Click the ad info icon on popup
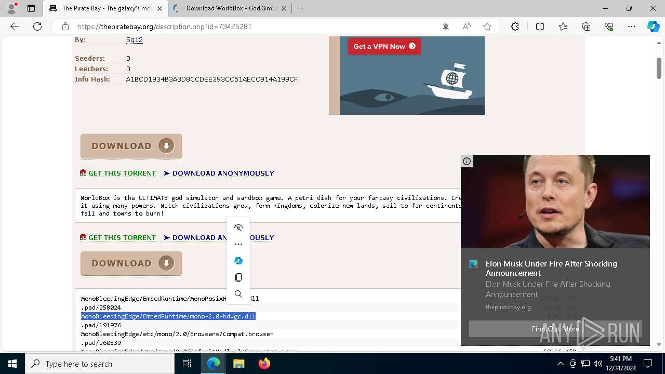 (467, 162)
